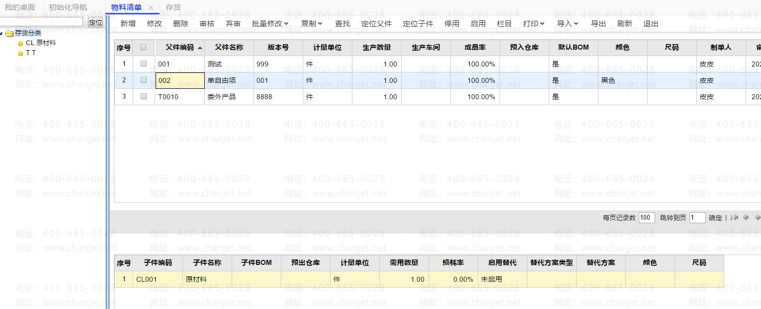Click the 启用替代 column header
This screenshot has height=309, width=761.
(503, 262)
